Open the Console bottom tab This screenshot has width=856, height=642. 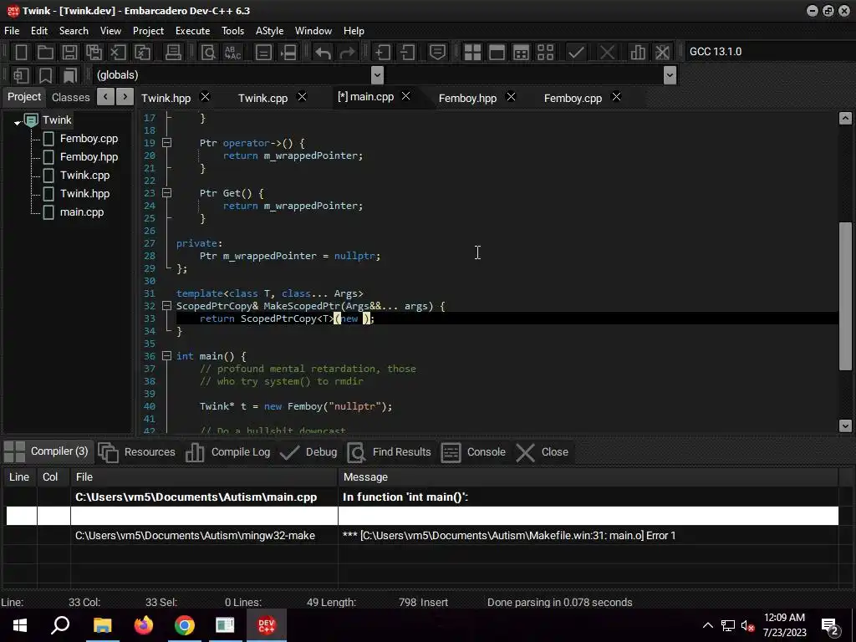[x=473, y=452]
